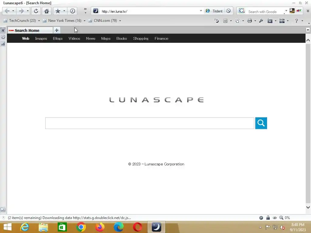Screen dimensions: 311x233
Task: Click the page list toolbar icon
Action: tap(225, 21)
